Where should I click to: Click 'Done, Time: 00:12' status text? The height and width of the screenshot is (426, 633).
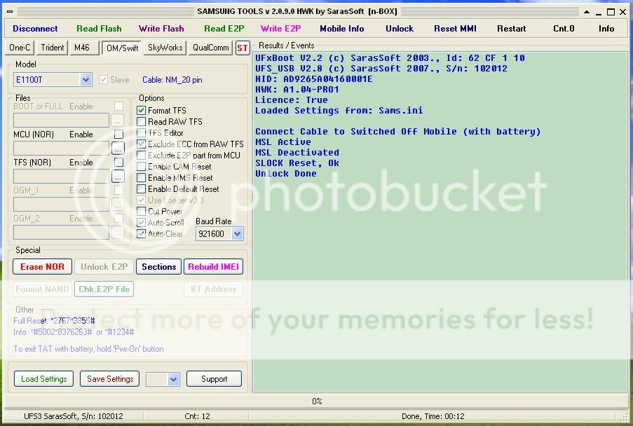coord(433,416)
